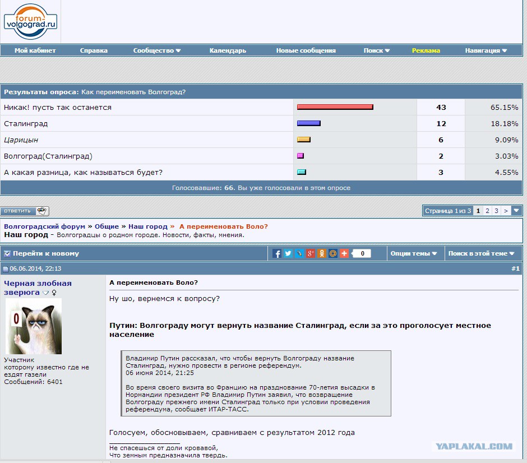
Task: Click the magenta poll bar for Волгоград(Сталинград)
Action: [301, 156]
